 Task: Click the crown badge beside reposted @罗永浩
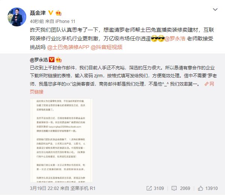[x=59, y=60]
